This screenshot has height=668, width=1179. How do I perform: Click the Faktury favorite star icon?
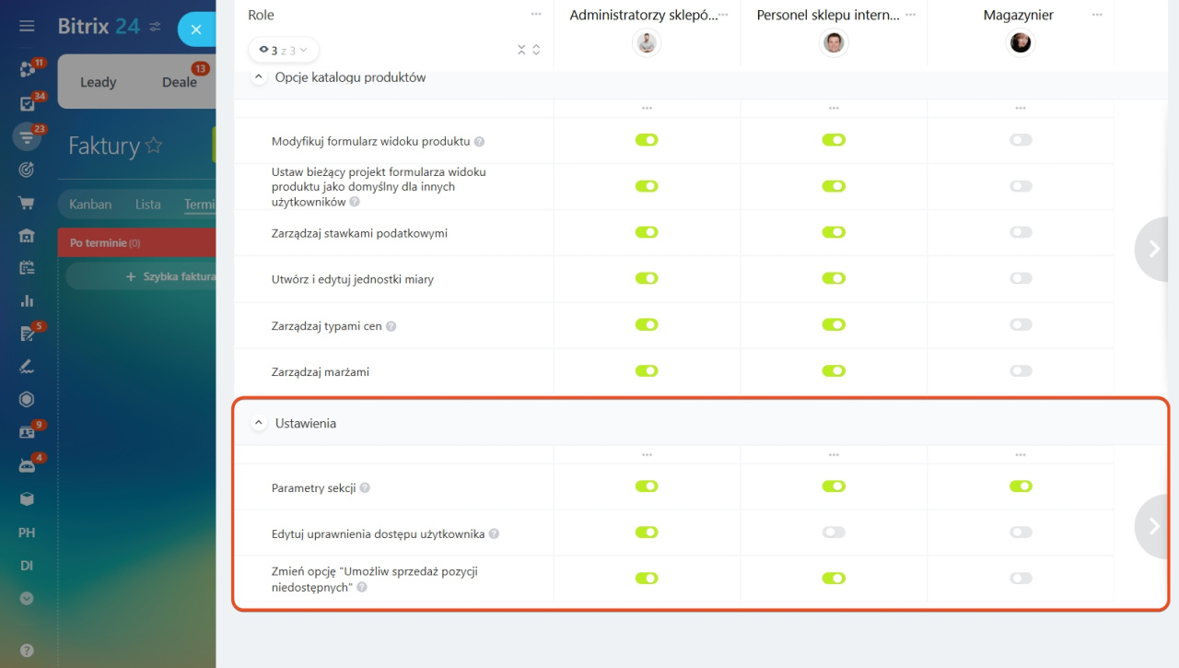154,146
